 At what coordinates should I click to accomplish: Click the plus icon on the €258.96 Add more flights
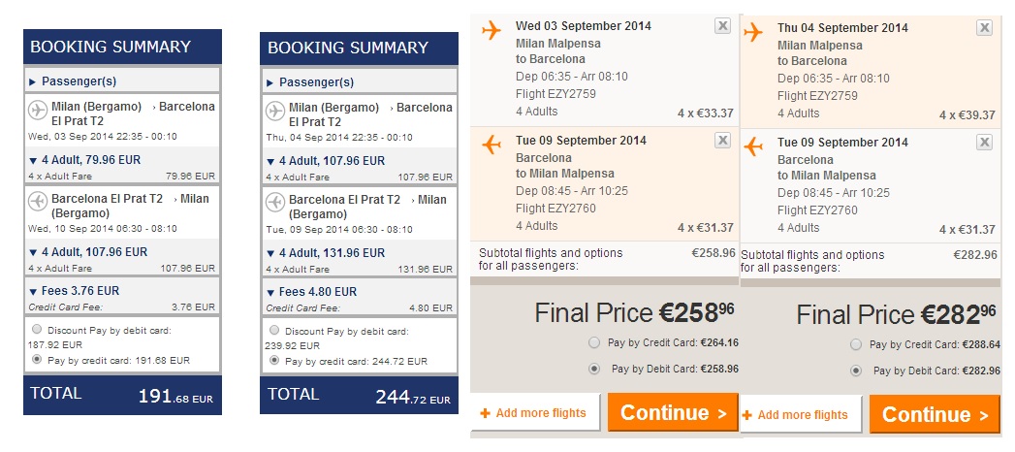point(485,413)
